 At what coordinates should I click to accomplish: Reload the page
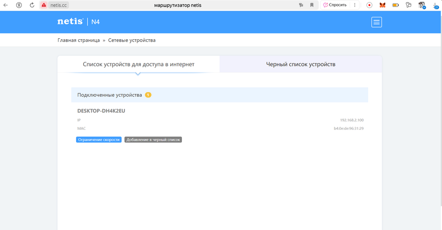click(x=32, y=5)
